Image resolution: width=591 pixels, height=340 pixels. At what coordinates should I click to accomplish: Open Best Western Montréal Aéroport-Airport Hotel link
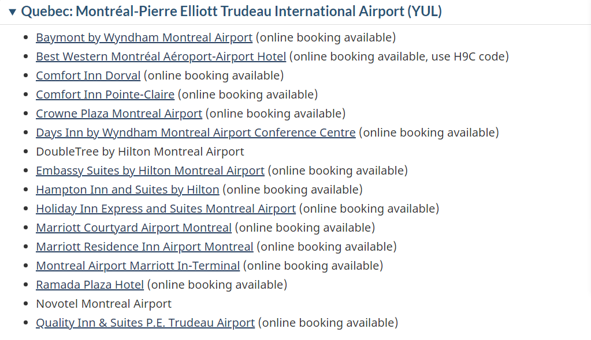[x=161, y=56]
